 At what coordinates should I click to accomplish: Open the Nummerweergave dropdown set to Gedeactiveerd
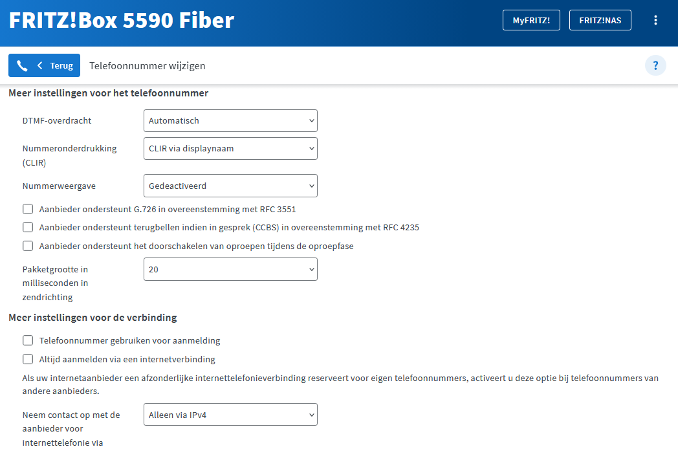click(230, 186)
